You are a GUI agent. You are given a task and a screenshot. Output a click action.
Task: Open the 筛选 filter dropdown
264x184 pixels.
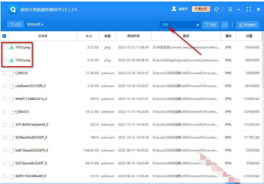(211, 25)
